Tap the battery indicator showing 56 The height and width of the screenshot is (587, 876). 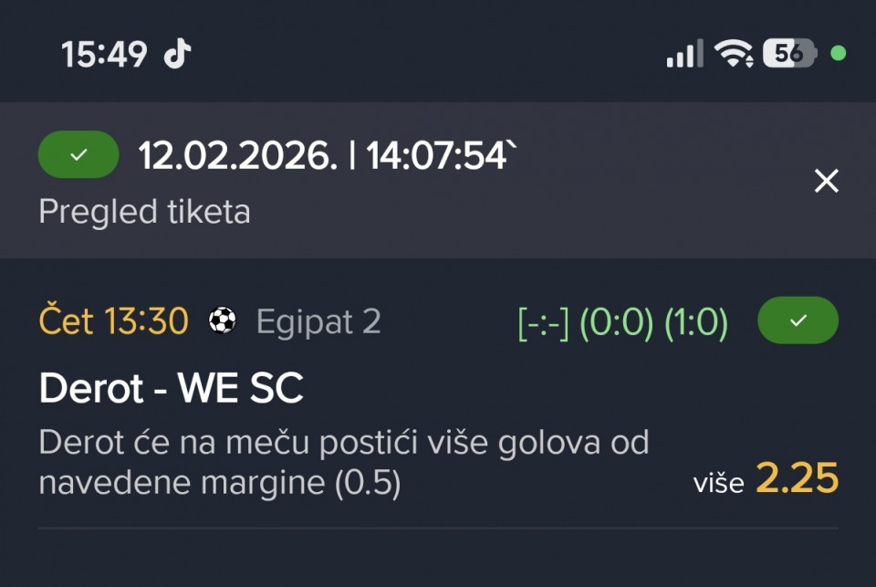(x=790, y=54)
